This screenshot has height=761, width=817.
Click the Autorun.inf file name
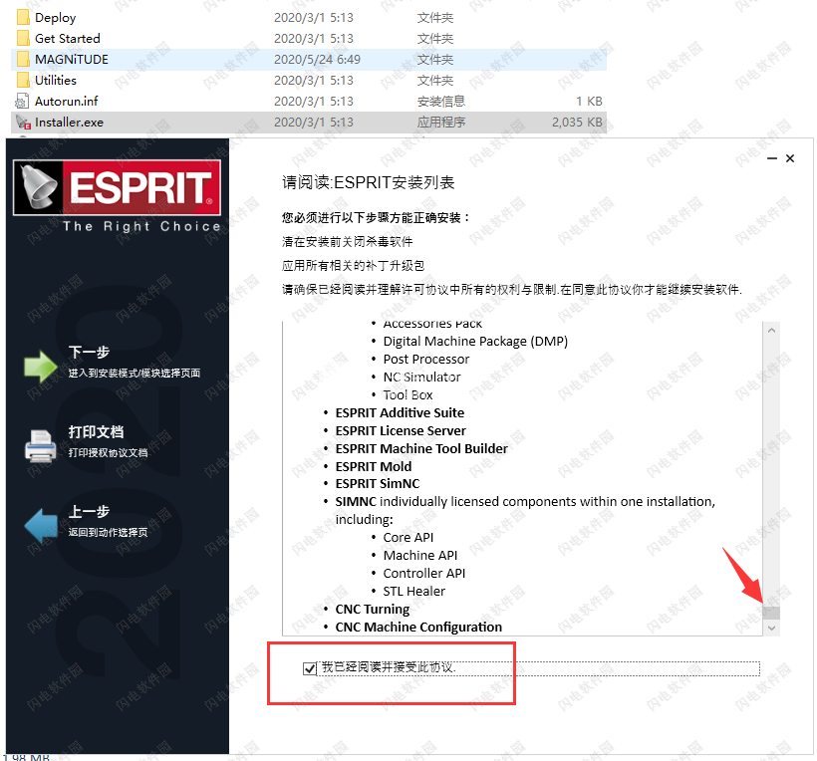tap(66, 101)
